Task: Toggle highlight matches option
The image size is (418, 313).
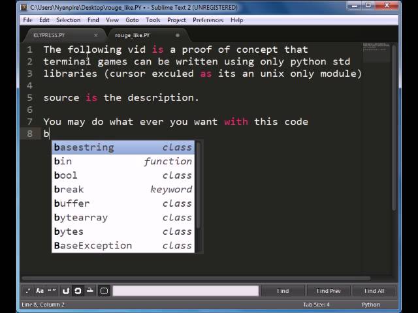Action: click(x=104, y=291)
